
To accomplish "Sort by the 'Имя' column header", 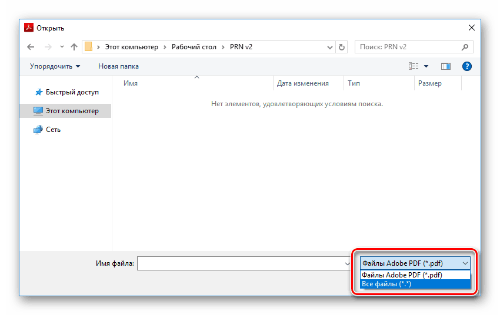I will pos(194,83).
